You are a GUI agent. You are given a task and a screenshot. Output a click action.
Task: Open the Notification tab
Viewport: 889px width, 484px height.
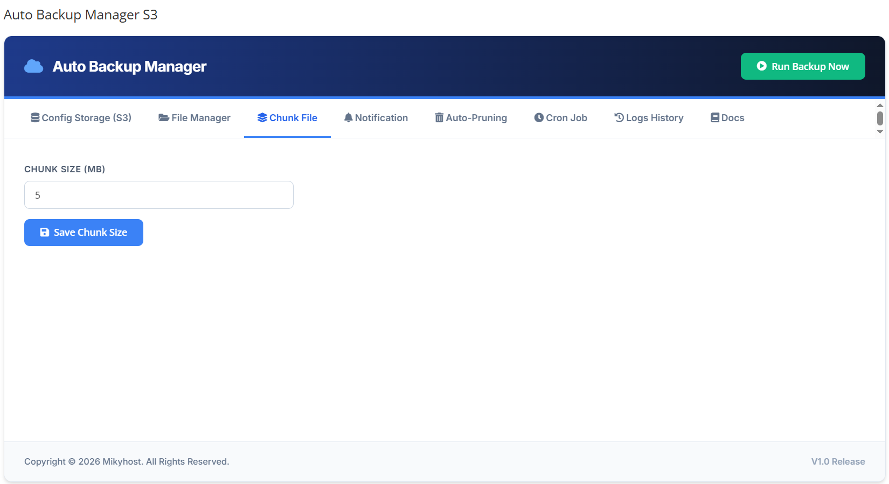(x=376, y=117)
